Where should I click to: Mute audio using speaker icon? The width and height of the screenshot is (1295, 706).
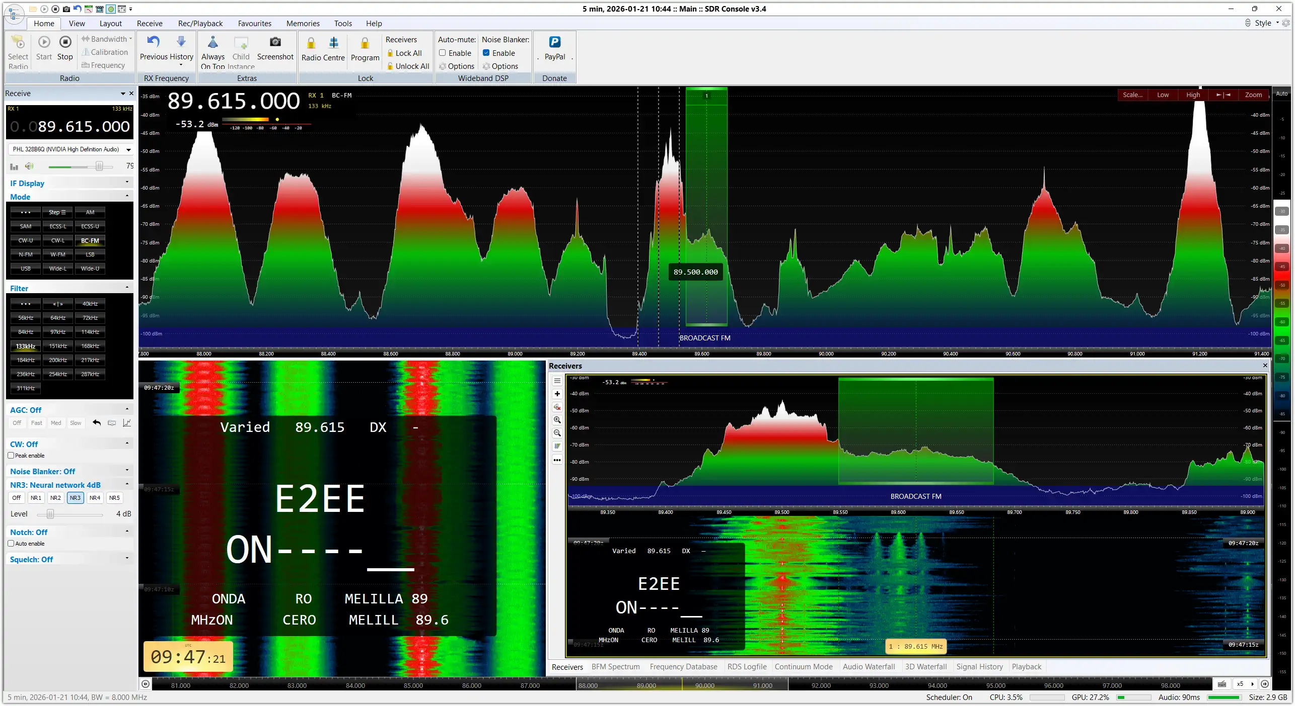click(x=29, y=166)
